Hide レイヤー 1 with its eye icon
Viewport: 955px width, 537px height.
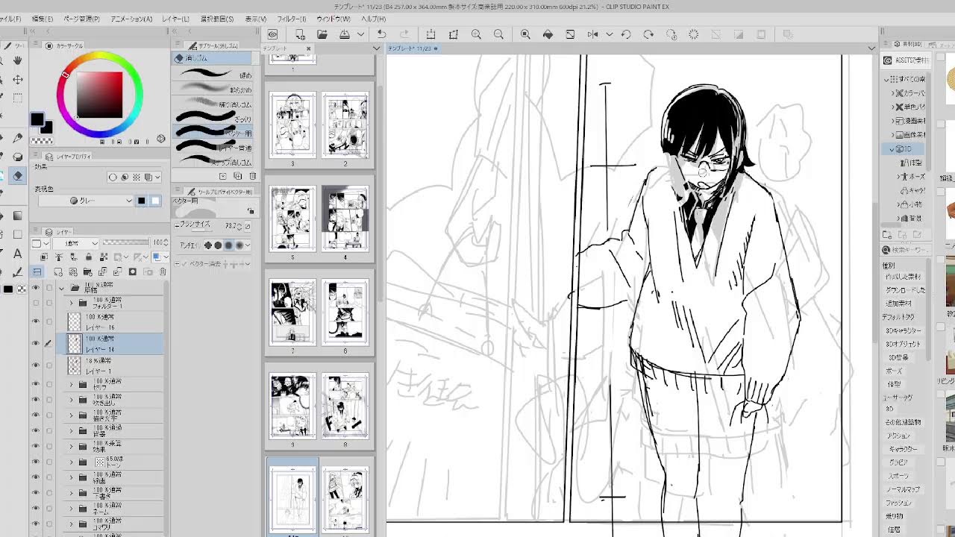(x=36, y=365)
